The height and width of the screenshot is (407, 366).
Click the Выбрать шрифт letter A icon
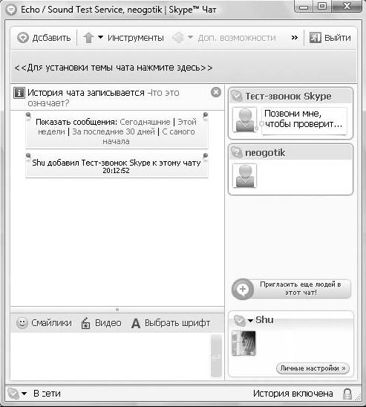[136, 323]
